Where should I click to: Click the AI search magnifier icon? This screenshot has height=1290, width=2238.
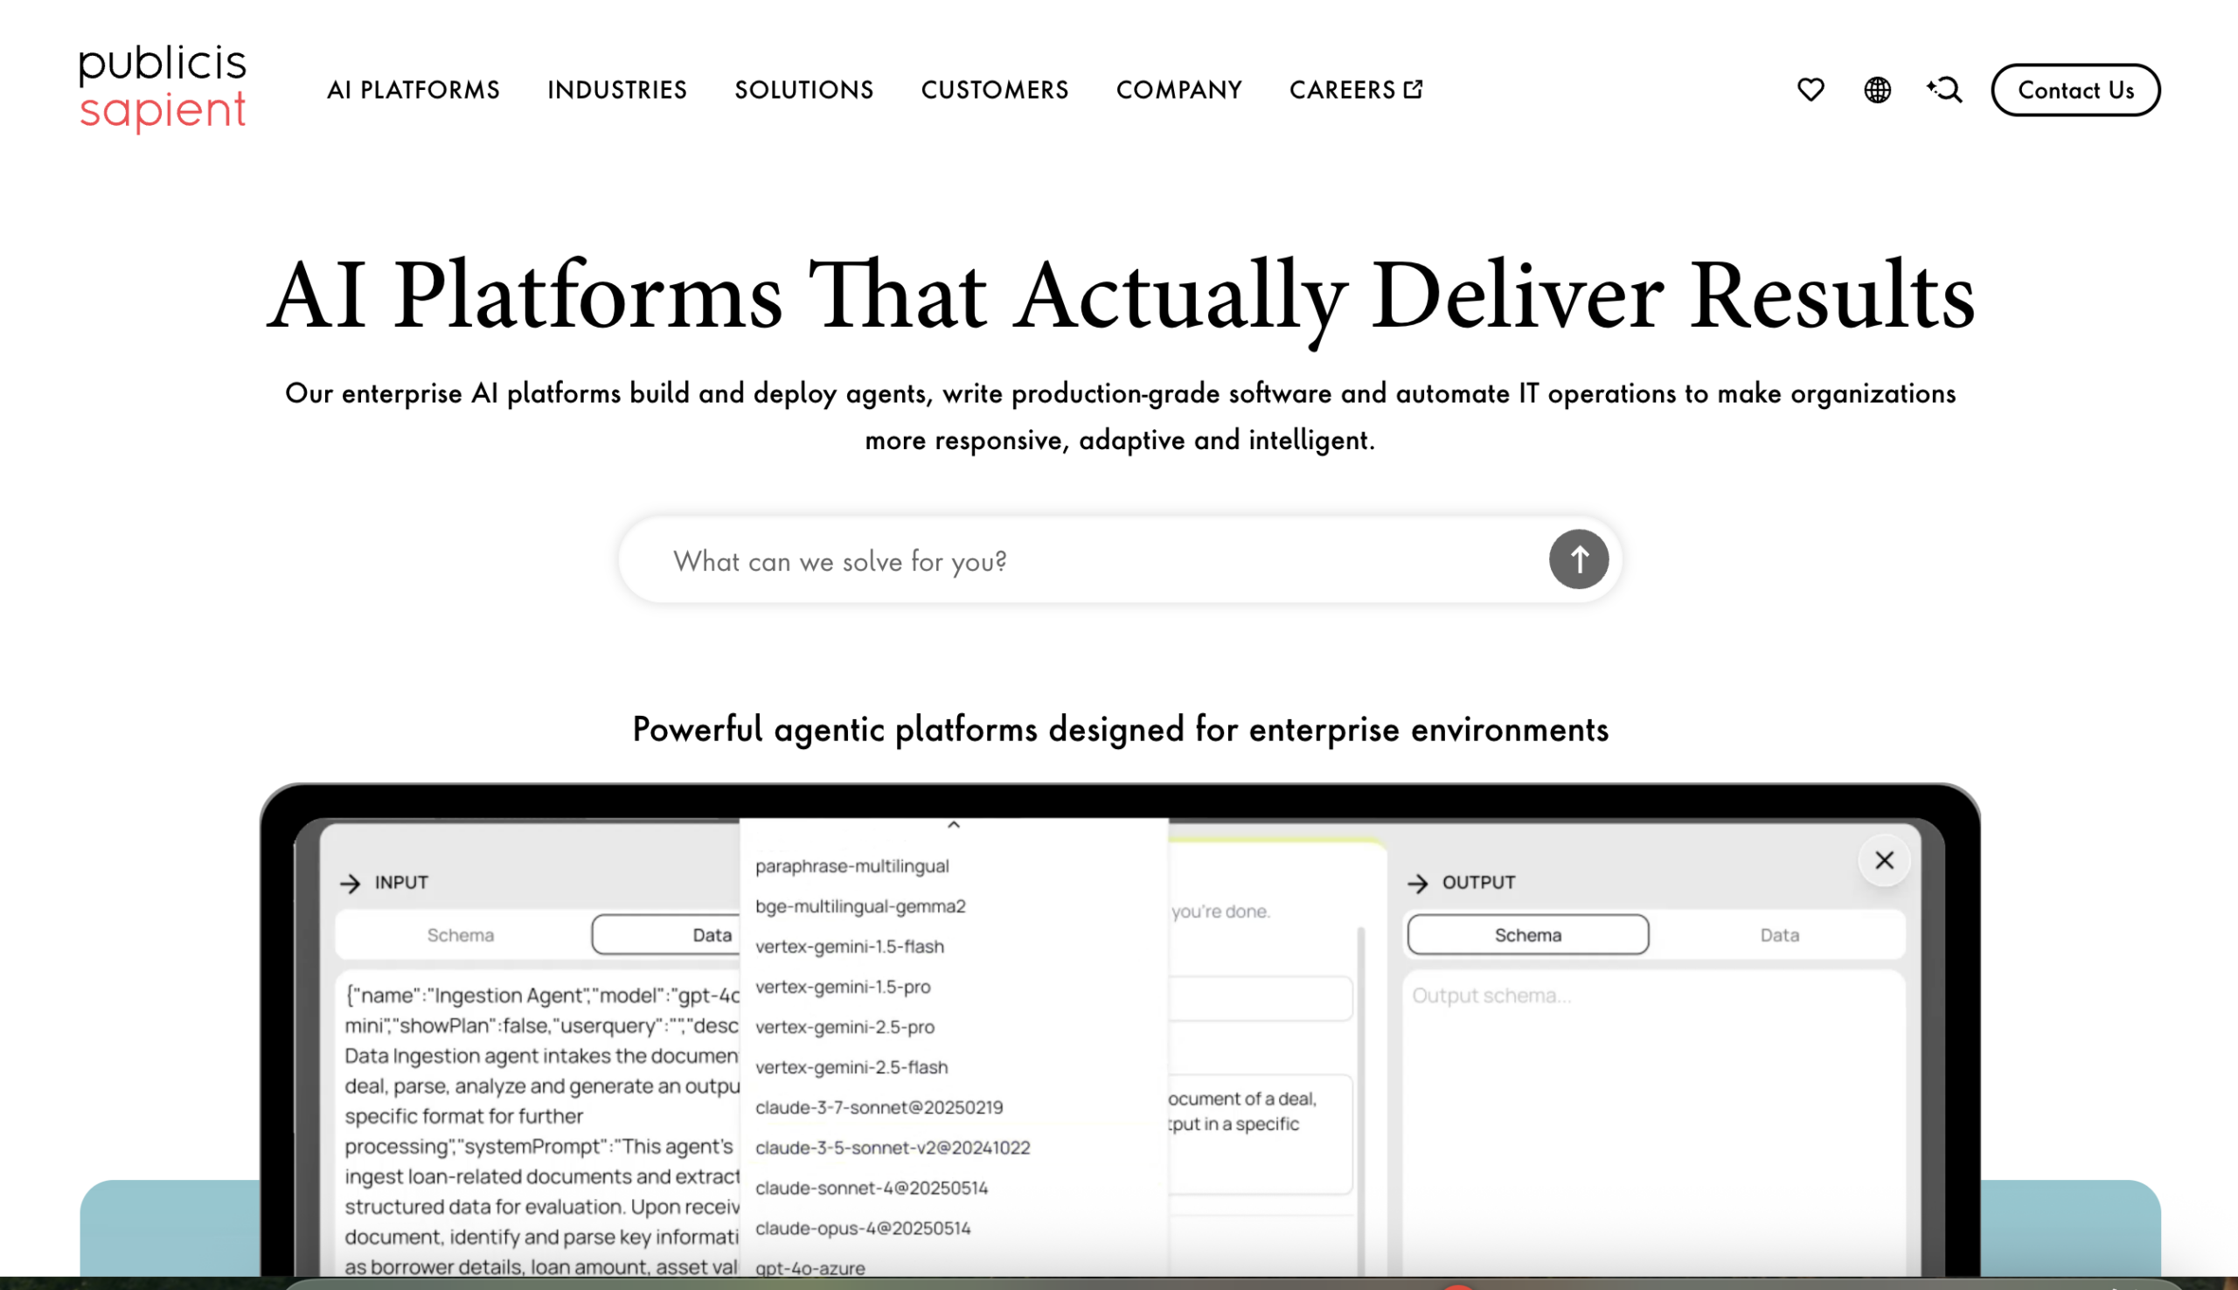pos(1944,89)
